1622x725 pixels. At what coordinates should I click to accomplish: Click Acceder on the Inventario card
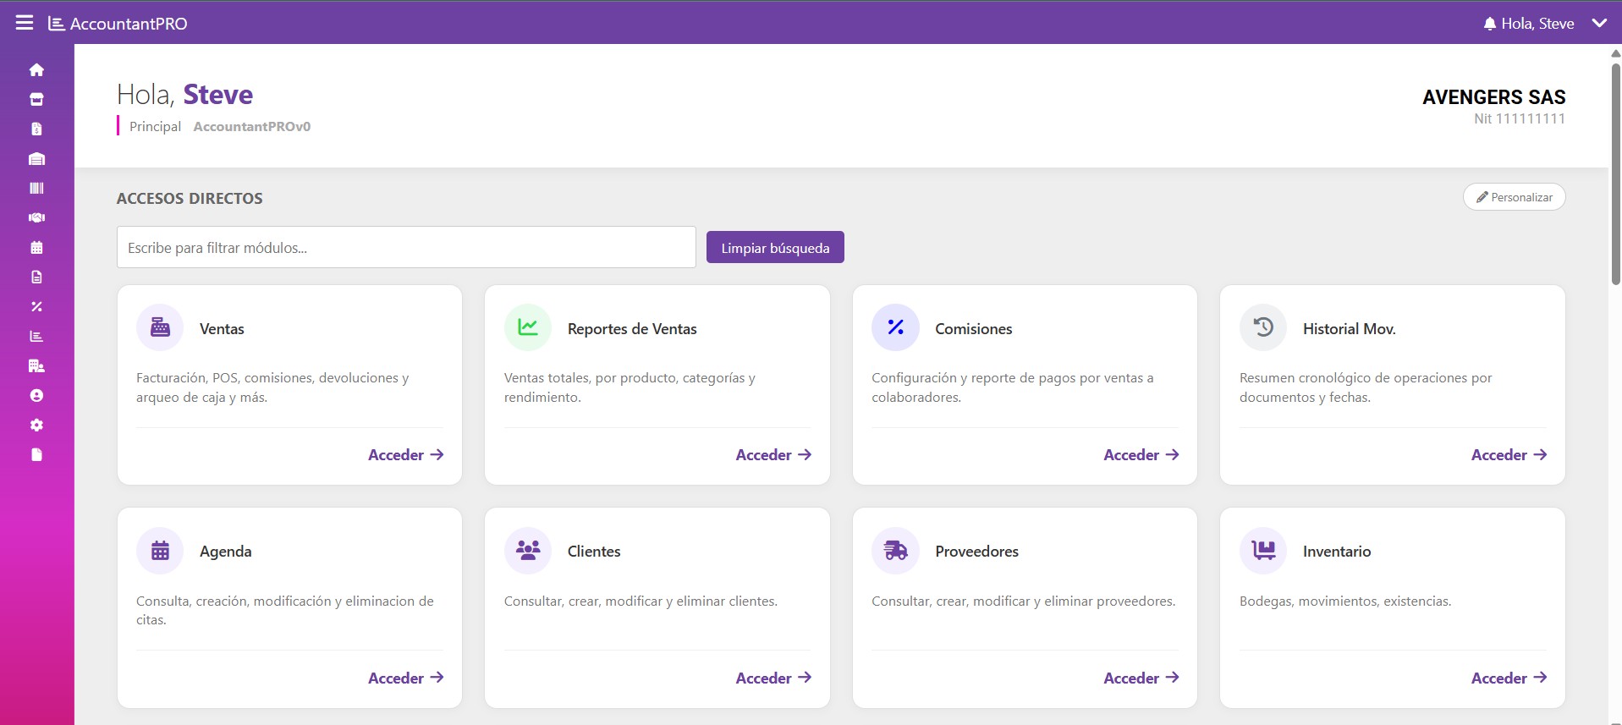[x=1509, y=678]
